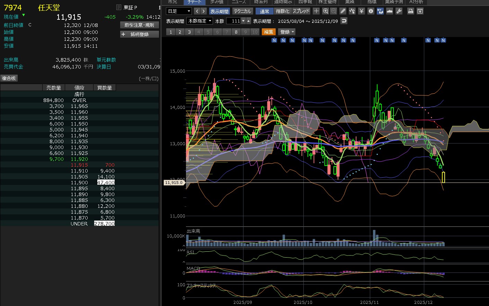This screenshot has height=306, width=489.
Task: Select the pencil drawing tool icon
Action: (x=343, y=11)
